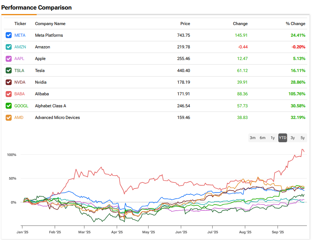Uncheck the META ticker checkbox
The image size is (315, 240).
(8, 35)
